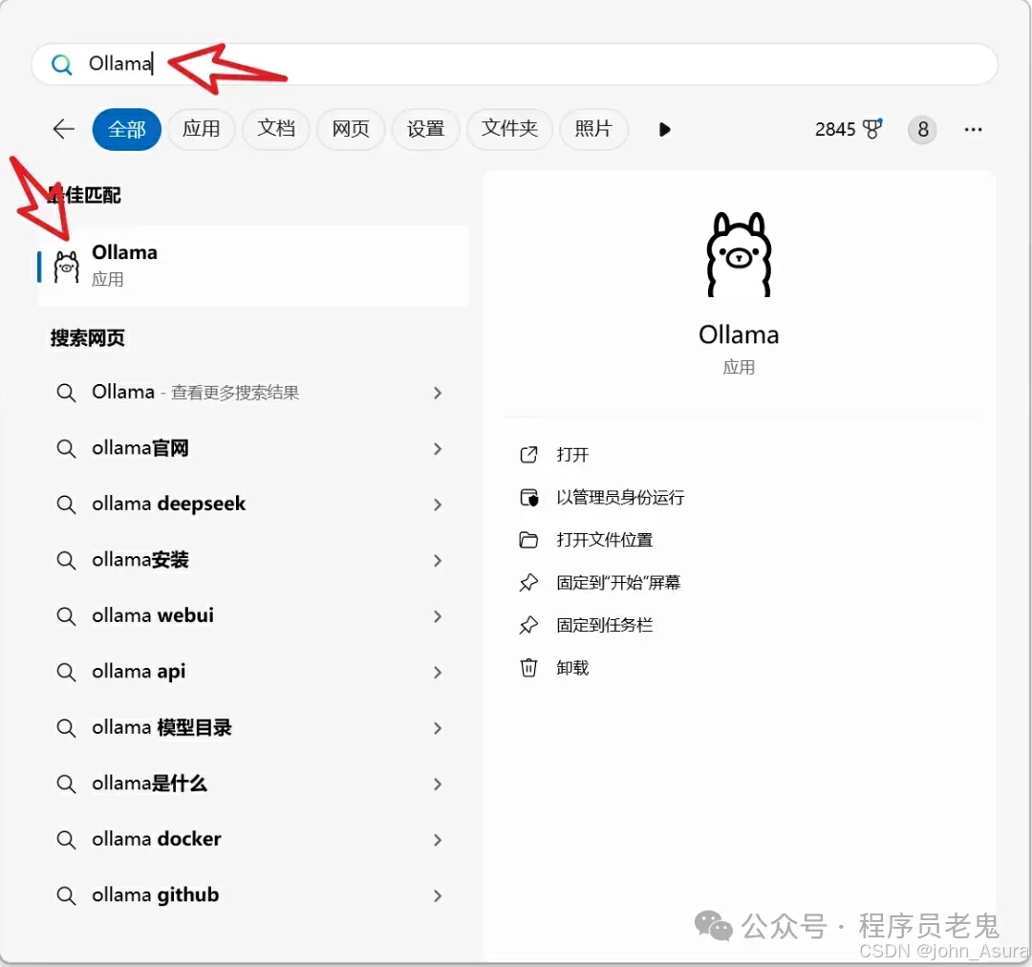Click the small Ollama llama icon in results
The image size is (1032, 967).
coord(67,267)
